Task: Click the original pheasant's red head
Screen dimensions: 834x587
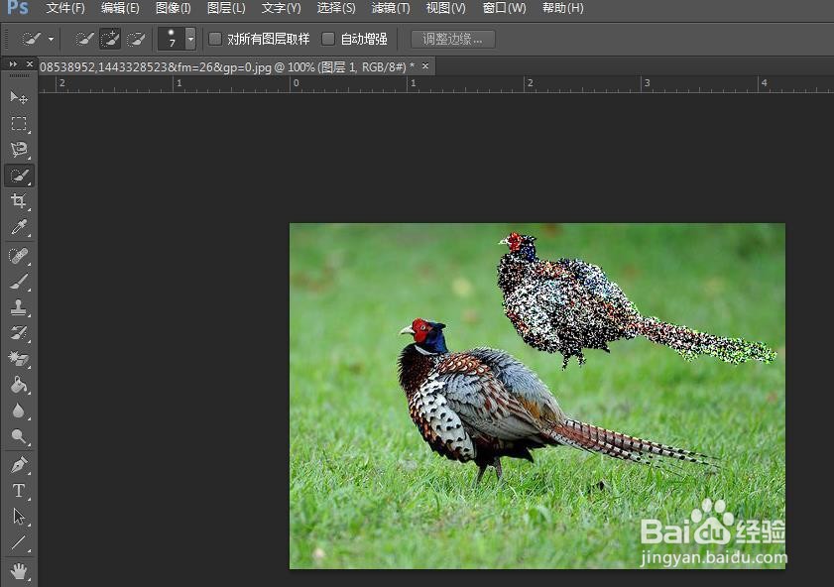Action: click(421, 329)
